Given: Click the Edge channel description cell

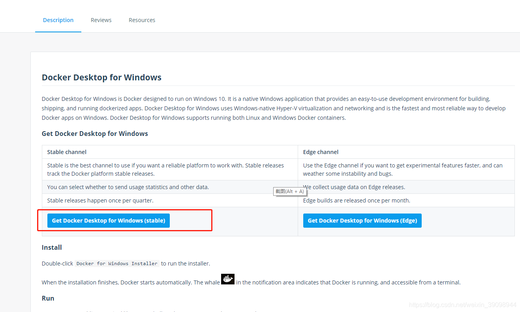Looking at the screenshot, I should [x=406, y=169].
